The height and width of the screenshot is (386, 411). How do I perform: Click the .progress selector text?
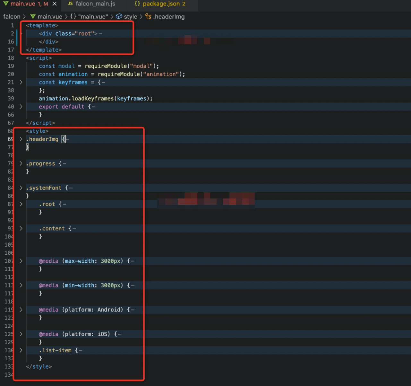(x=40, y=163)
